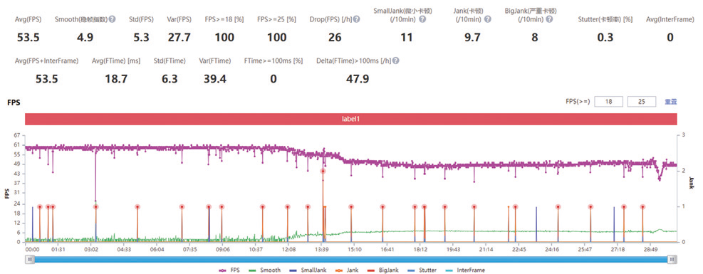Show help for Jank (/10min)
Screen dimensions: 703x274
pos(488,20)
